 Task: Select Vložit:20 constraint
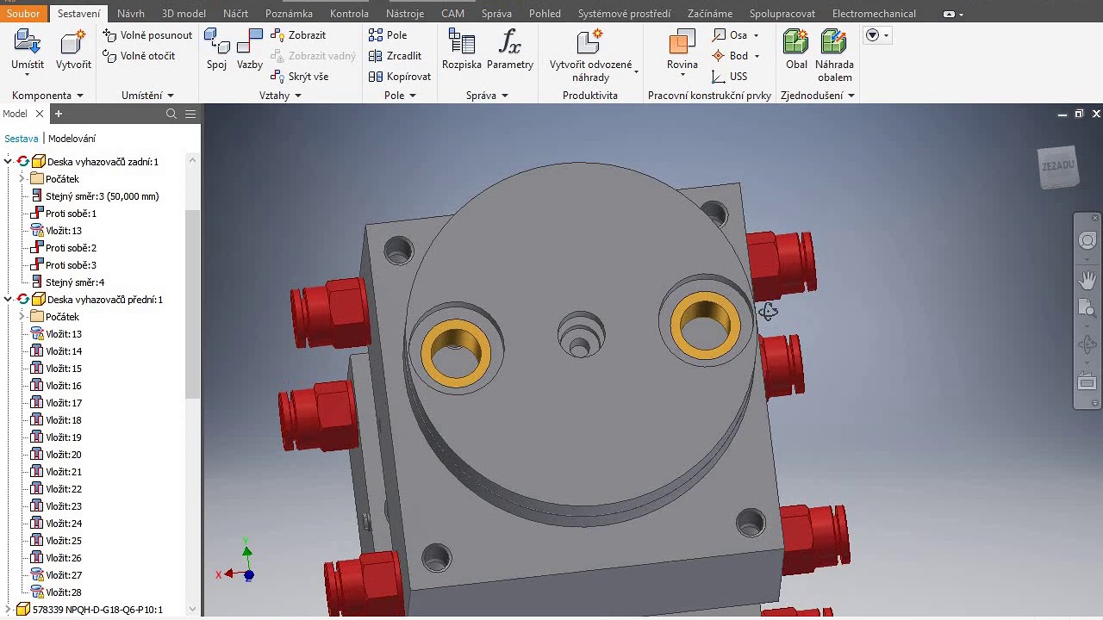[64, 455]
